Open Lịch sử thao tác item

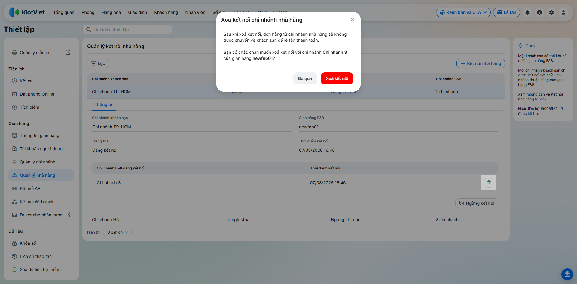[41, 256]
